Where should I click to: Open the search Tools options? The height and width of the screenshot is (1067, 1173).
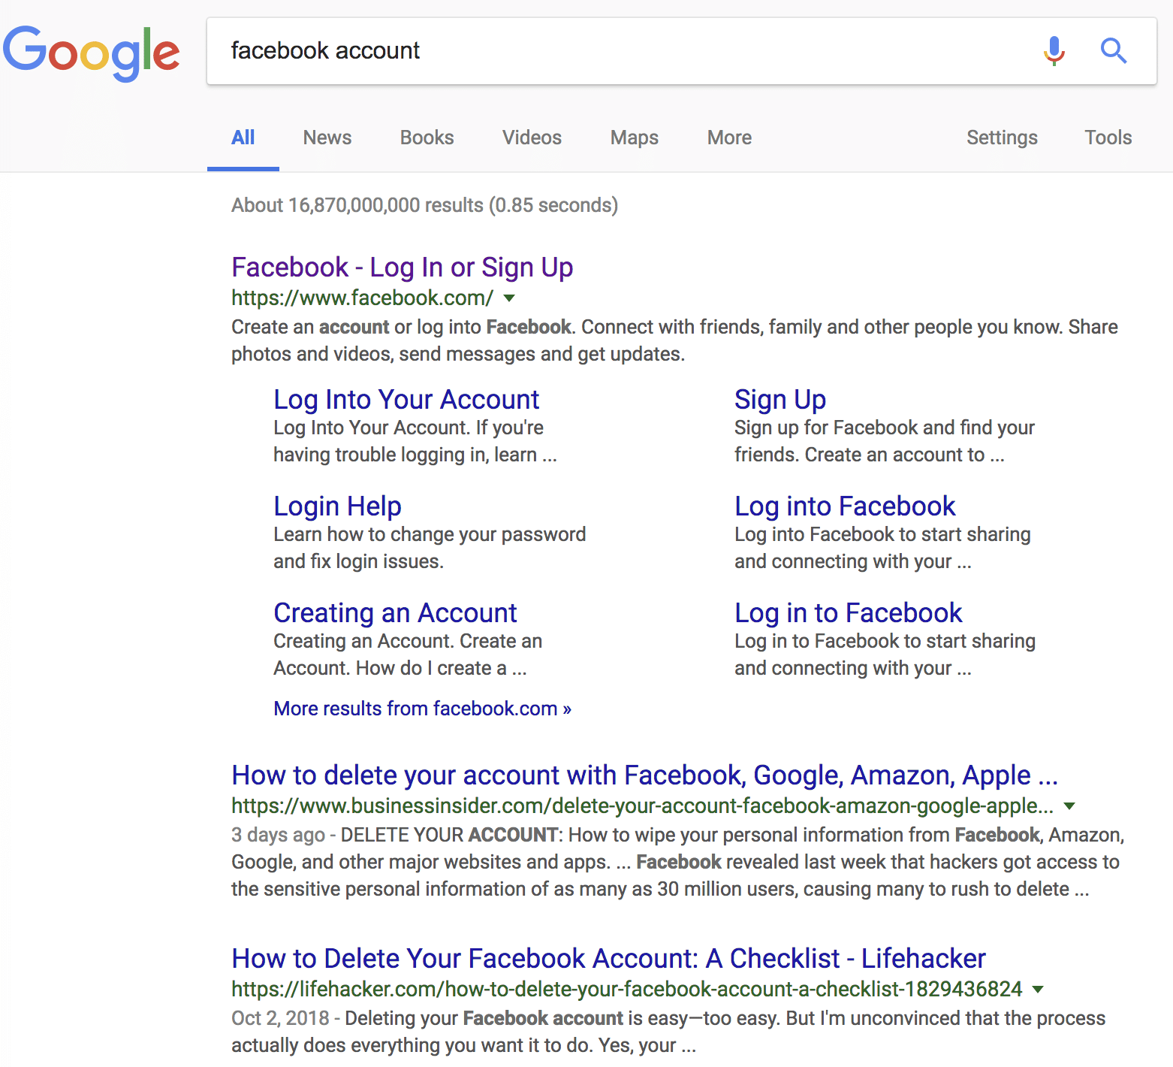point(1108,138)
